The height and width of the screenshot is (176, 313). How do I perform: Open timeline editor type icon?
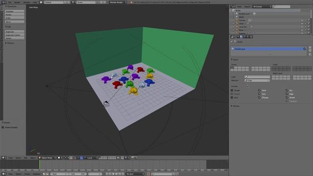pos(3,174)
